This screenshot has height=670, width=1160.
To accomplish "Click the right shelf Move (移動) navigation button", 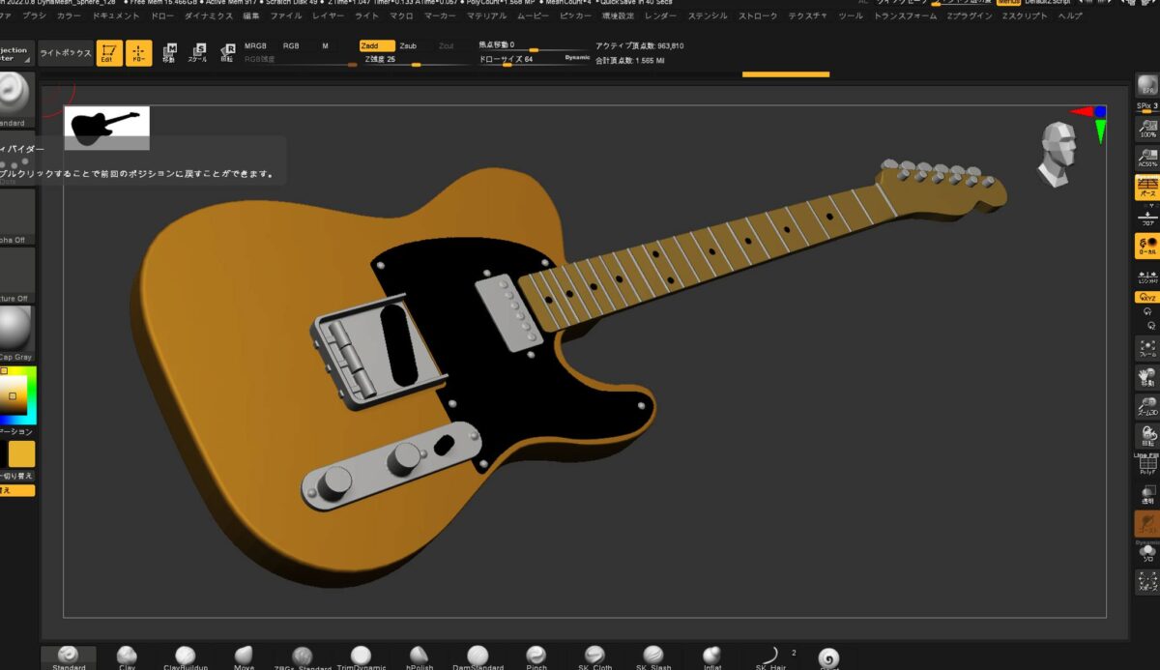I will tap(1147, 378).
